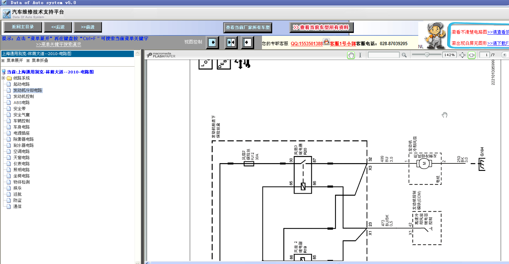Viewport: 509px width, 264px height.
Task: Select the FlashPaper hand pan tool
Action: coord(351,55)
